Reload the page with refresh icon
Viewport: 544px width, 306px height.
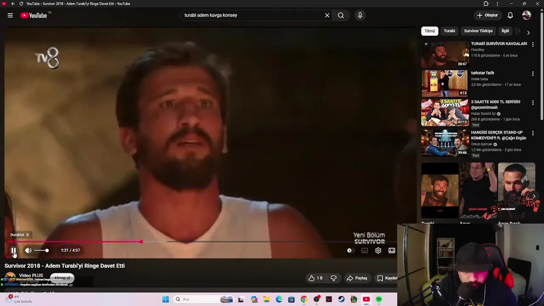(x=21, y=4)
